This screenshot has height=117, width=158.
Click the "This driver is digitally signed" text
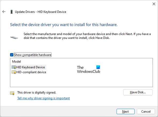point(37,92)
